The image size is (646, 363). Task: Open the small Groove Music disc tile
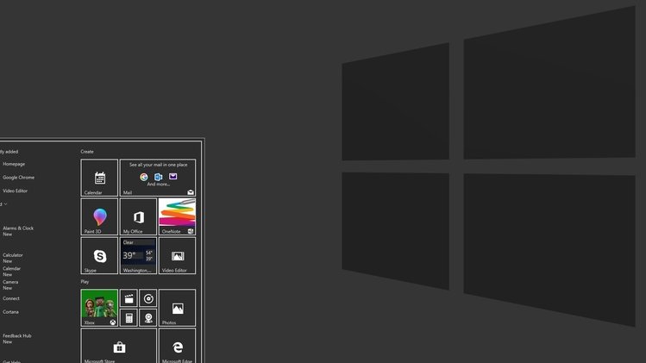[x=147, y=298]
